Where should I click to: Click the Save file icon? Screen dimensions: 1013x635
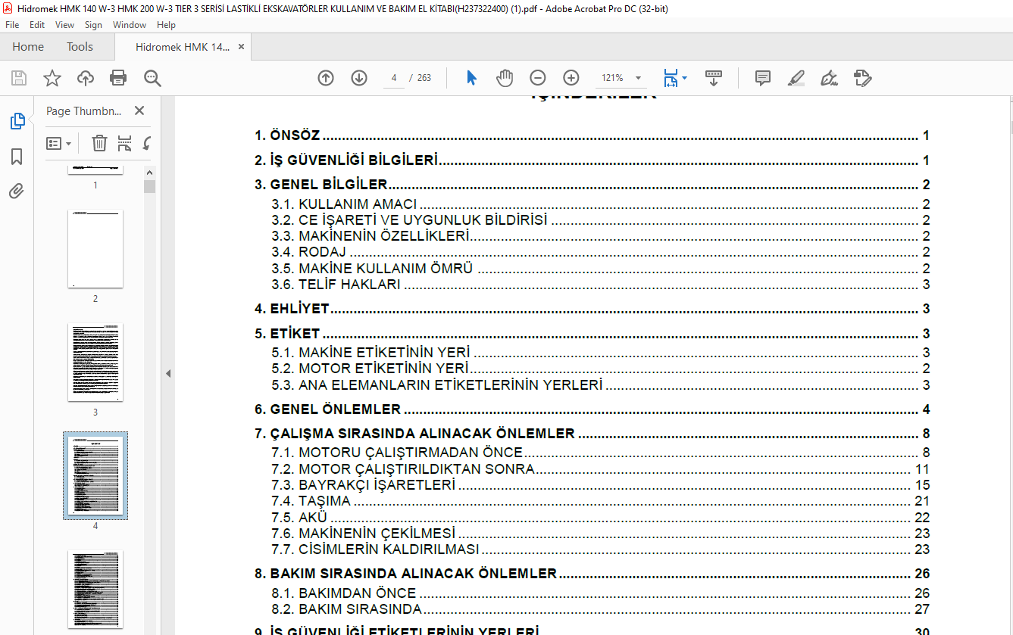(x=19, y=78)
